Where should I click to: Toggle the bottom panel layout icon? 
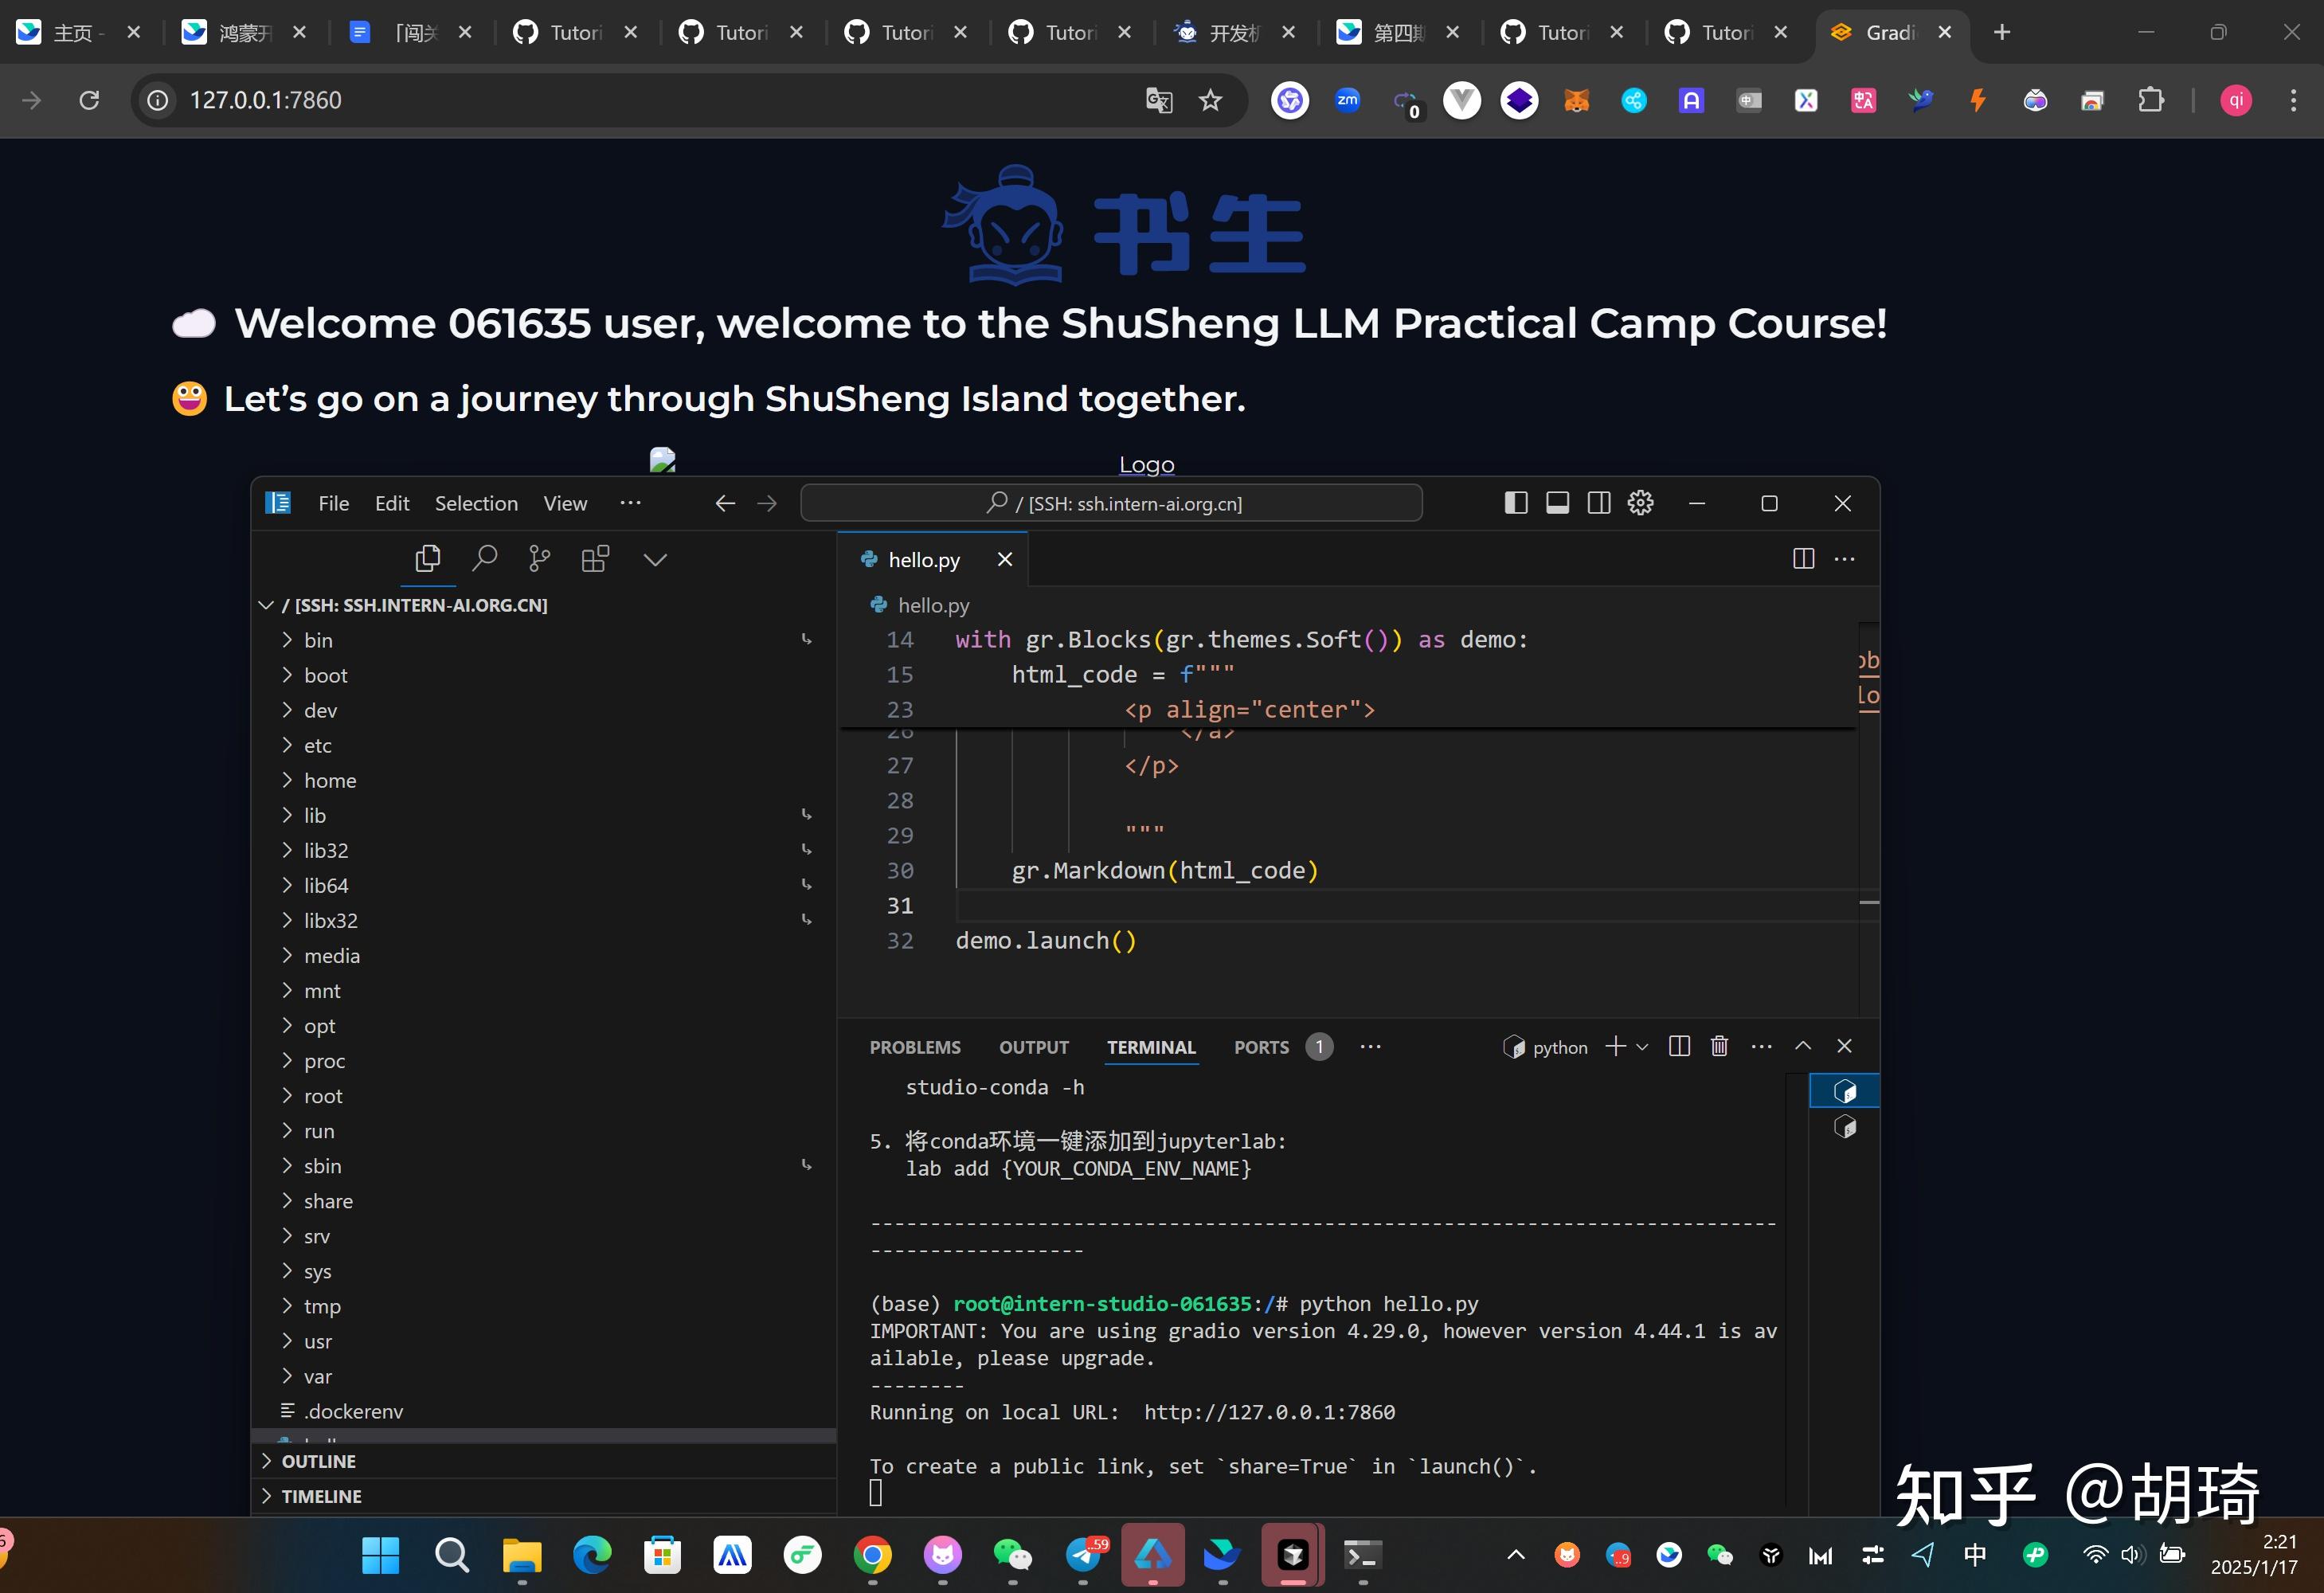[1557, 503]
